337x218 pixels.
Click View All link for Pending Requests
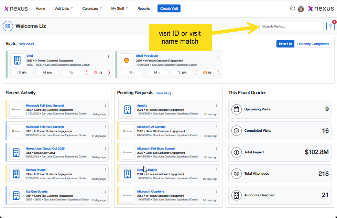pyautogui.click(x=163, y=93)
